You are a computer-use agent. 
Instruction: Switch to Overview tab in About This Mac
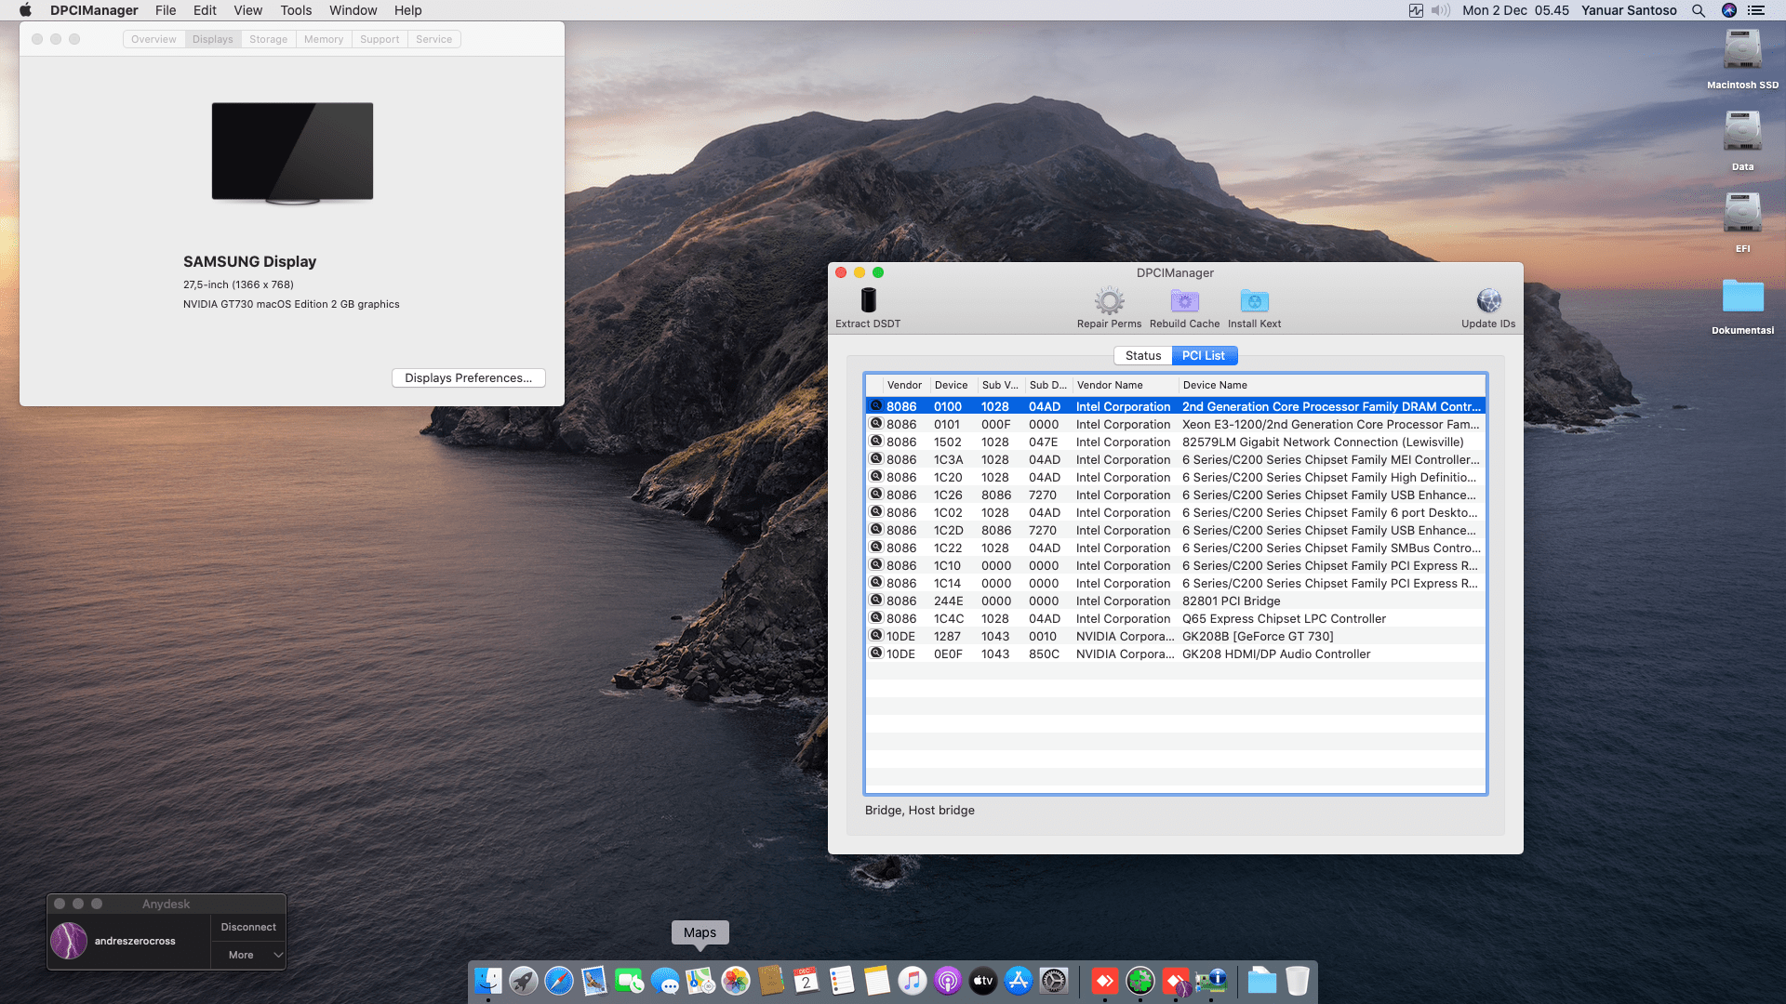click(x=153, y=39)
